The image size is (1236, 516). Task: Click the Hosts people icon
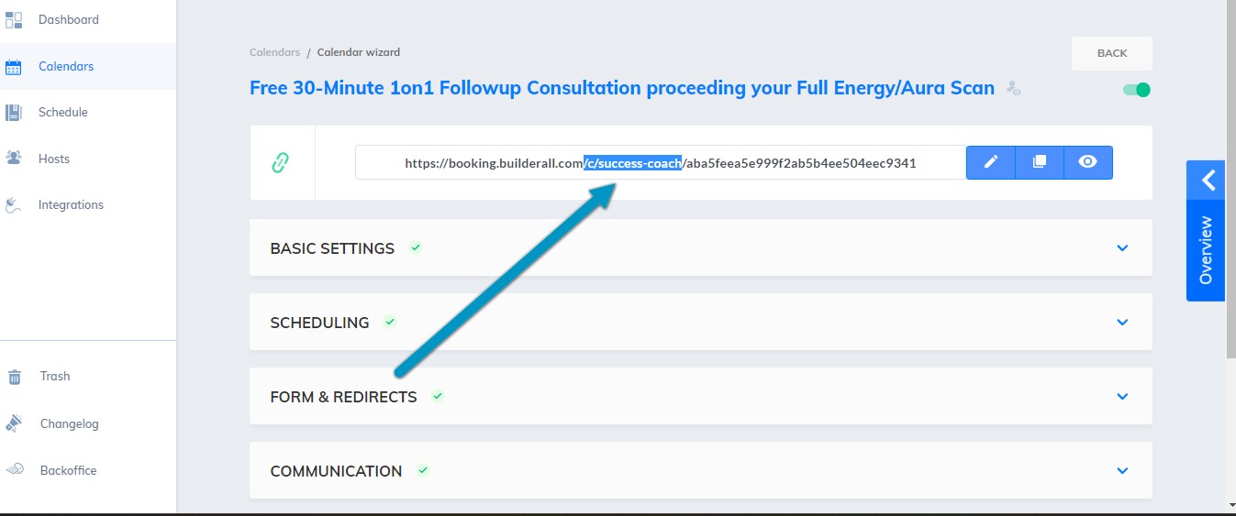[15, 159]
